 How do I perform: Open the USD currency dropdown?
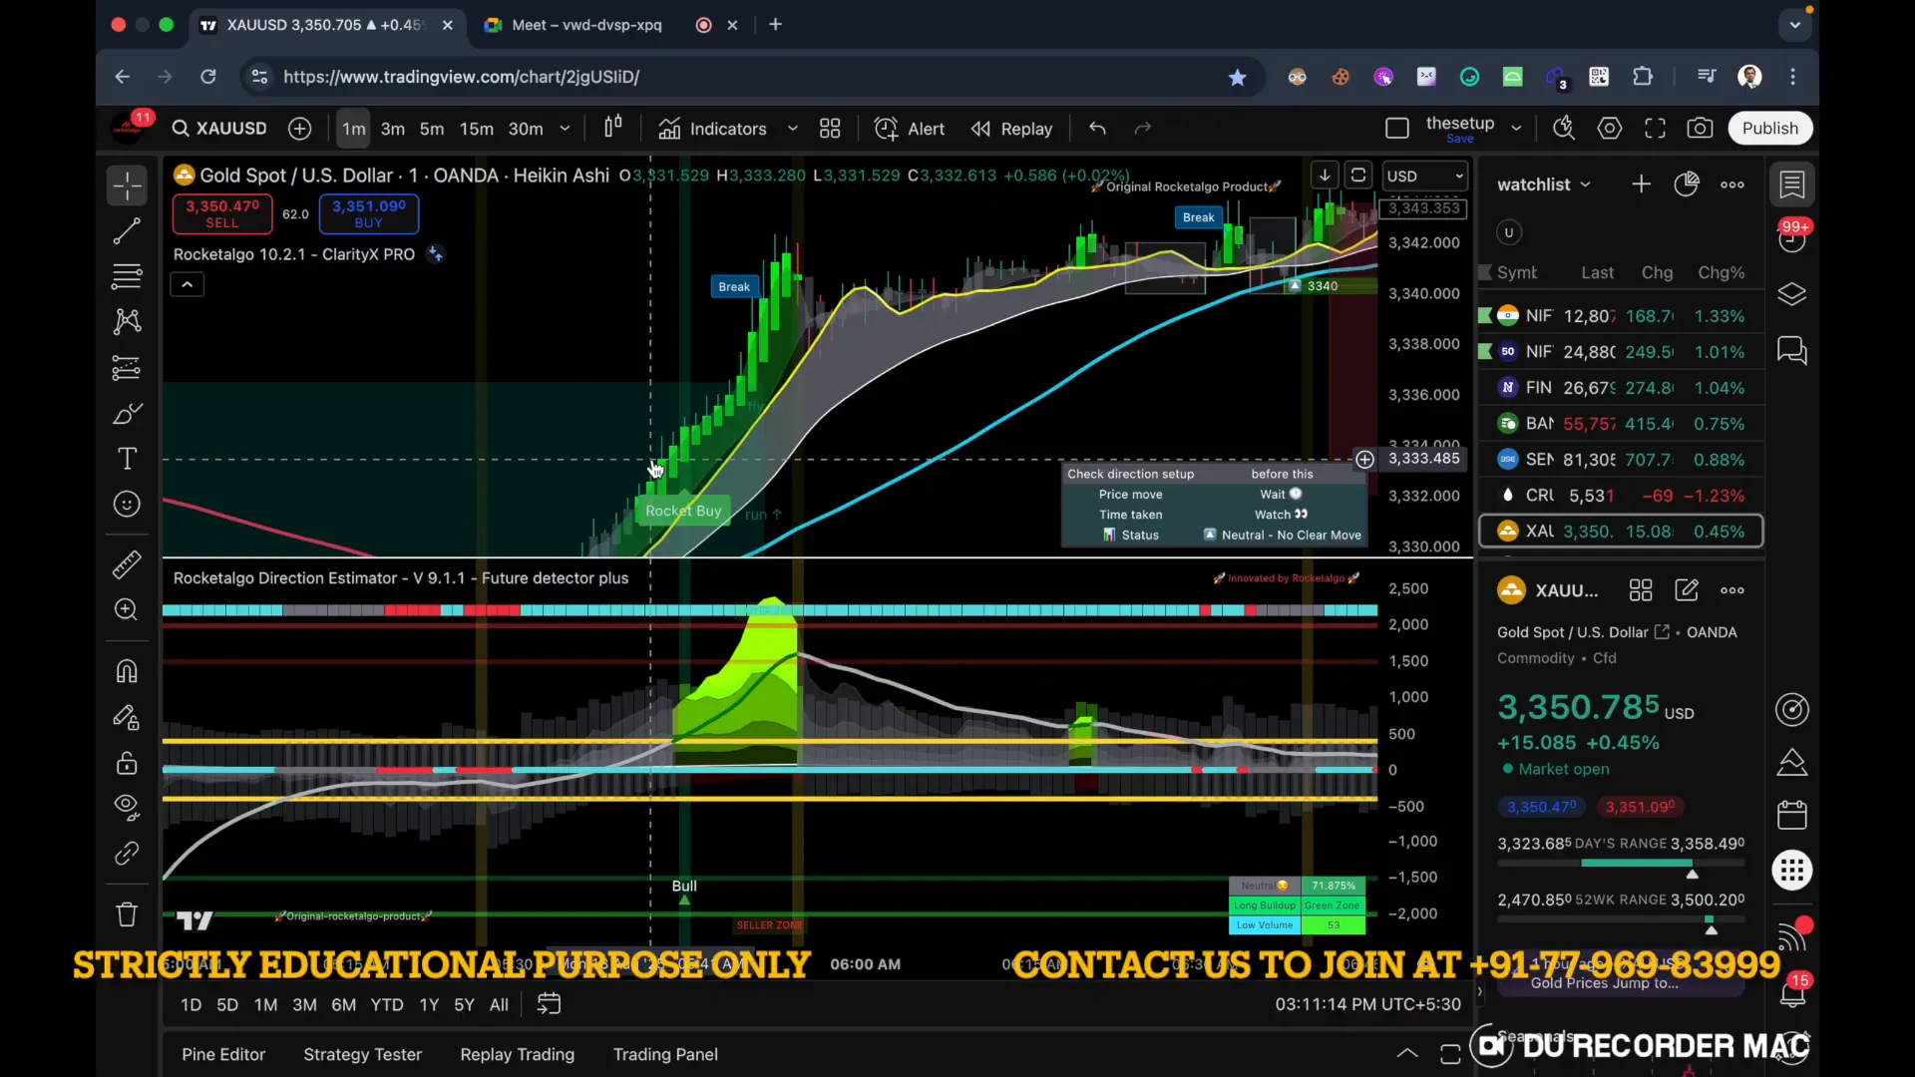pyautogui.click(x=1424, y=177)
